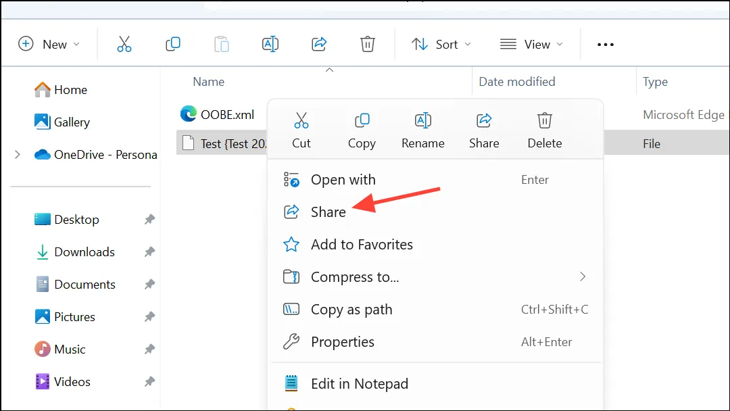Choose Rename in context menu icon row
The height and width of the screenshot is (411, 730).
tap(422, 130)
